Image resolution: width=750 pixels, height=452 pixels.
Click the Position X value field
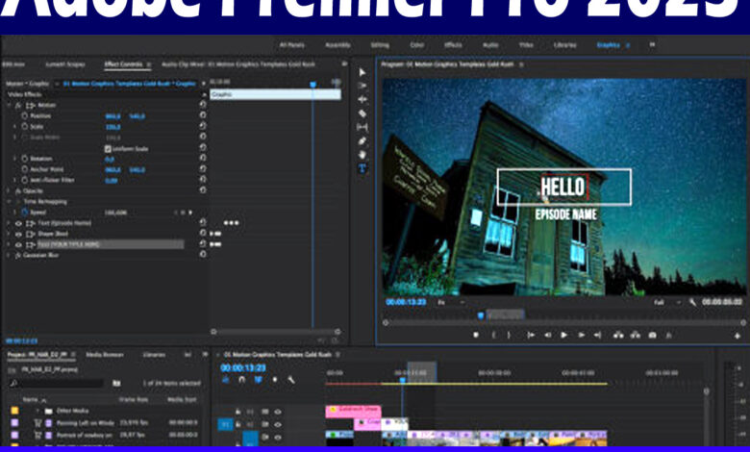[112, 115]
